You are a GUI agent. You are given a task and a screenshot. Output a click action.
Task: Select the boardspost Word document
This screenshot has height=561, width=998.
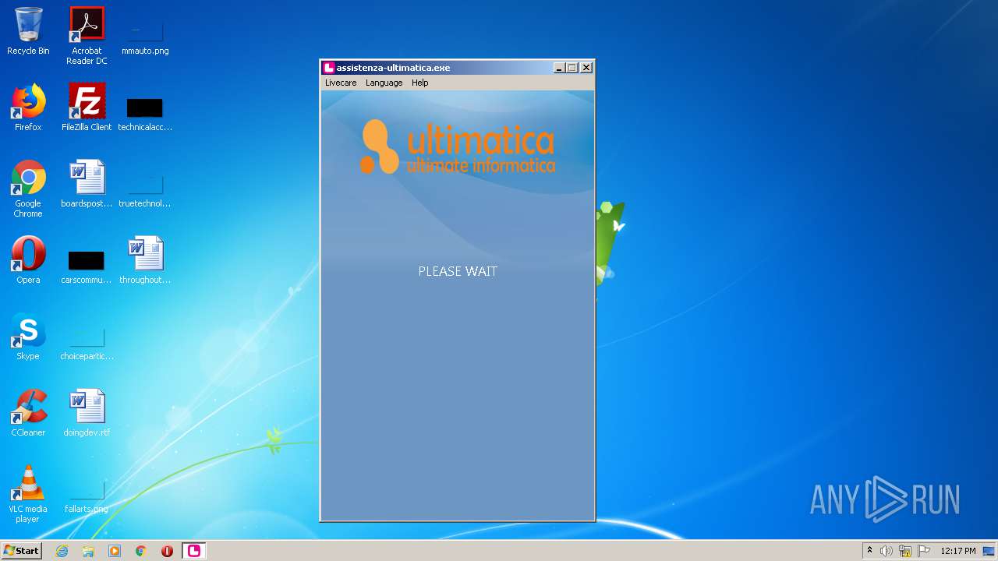click(x=87, y=184)
